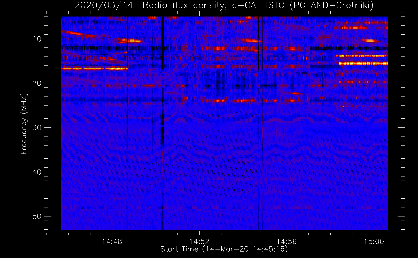
Task: Select the 50 MHz tick label
Action: coord(37,216)
